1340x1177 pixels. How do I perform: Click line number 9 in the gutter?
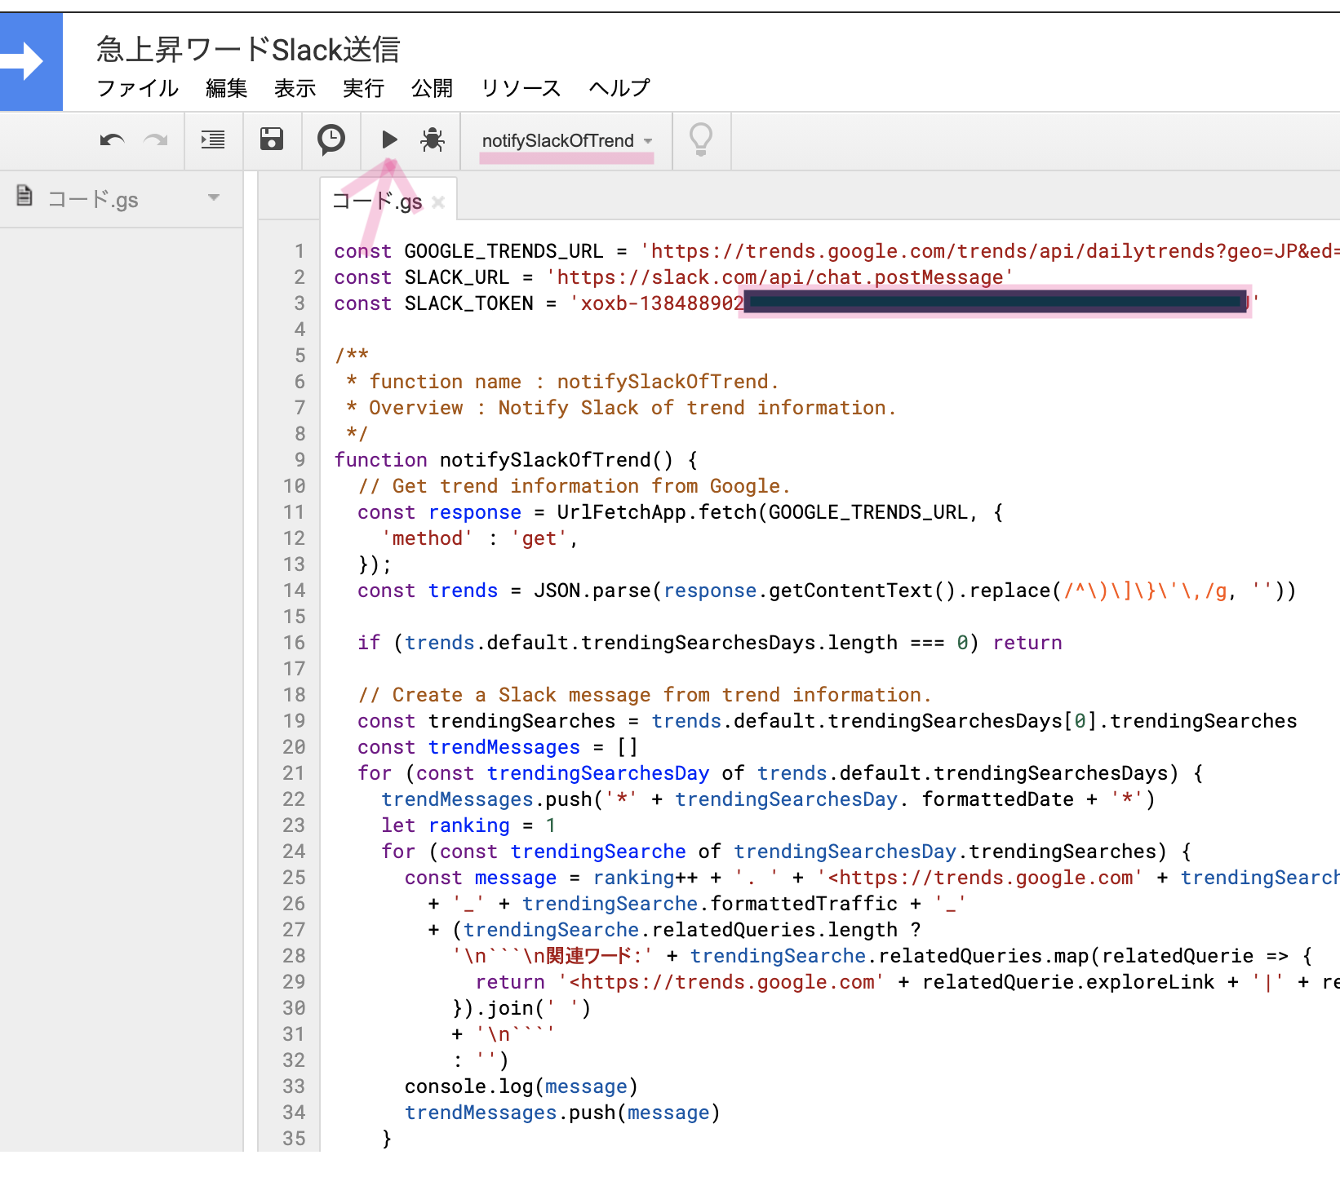coord(300,460)
